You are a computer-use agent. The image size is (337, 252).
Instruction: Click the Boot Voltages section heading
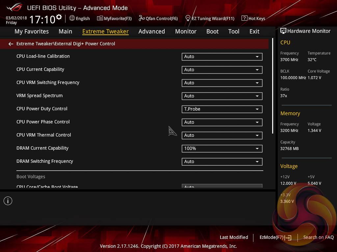(x=31, y=177)
